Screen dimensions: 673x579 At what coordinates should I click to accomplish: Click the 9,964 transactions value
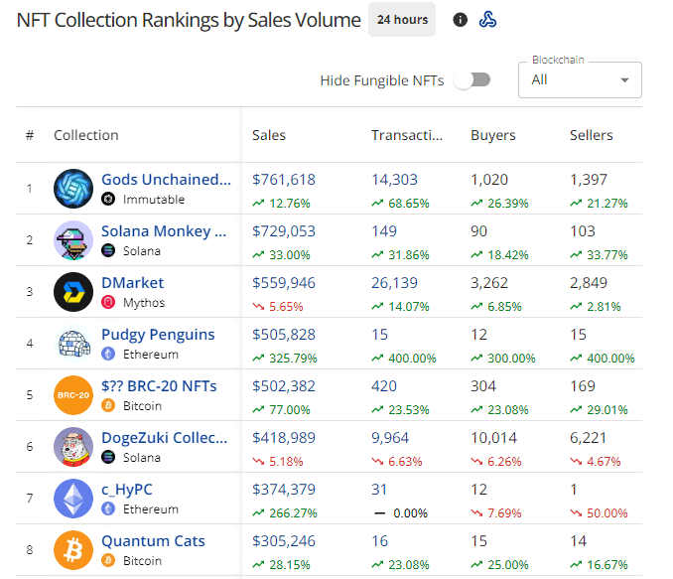(390, 437)
